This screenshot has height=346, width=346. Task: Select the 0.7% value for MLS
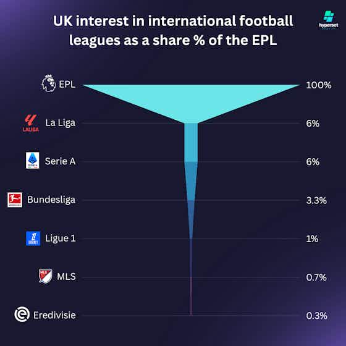click(x=316, y=277)
